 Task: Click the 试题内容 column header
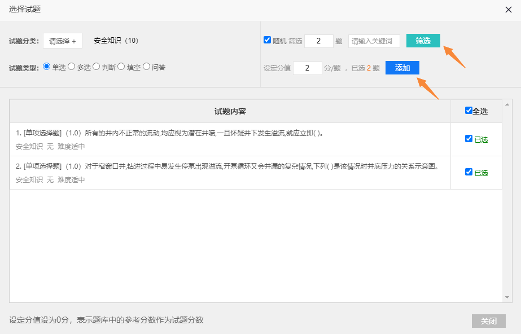tap(230, 111)
